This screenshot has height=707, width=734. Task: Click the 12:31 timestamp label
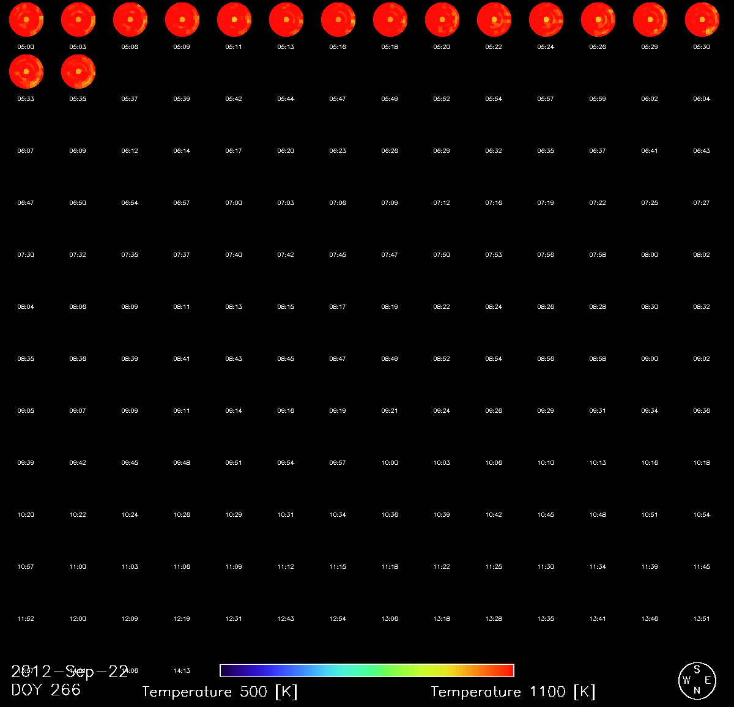tap(234, 619)
